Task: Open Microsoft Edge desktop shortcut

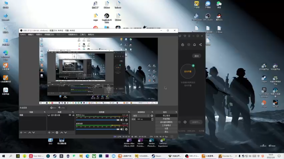Action: coord(5,55)
